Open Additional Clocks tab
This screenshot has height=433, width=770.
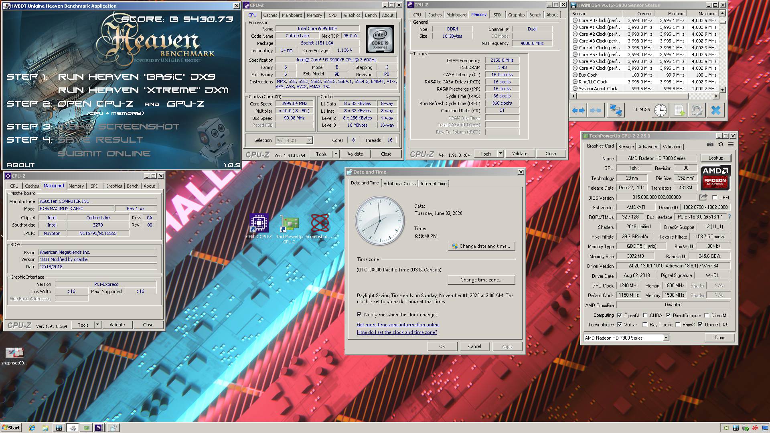pyautogui.click(x=399, y=184)
